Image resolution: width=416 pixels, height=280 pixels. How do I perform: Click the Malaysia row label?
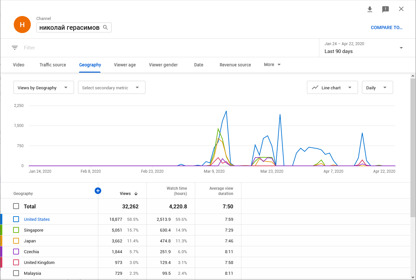point(32,273)
